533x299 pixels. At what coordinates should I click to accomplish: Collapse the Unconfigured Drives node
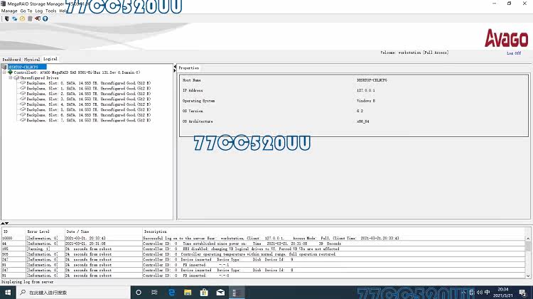pos(10,78)
